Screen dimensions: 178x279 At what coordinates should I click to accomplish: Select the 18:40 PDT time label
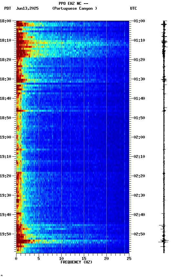pyautogui.click(x=5, y=98)
